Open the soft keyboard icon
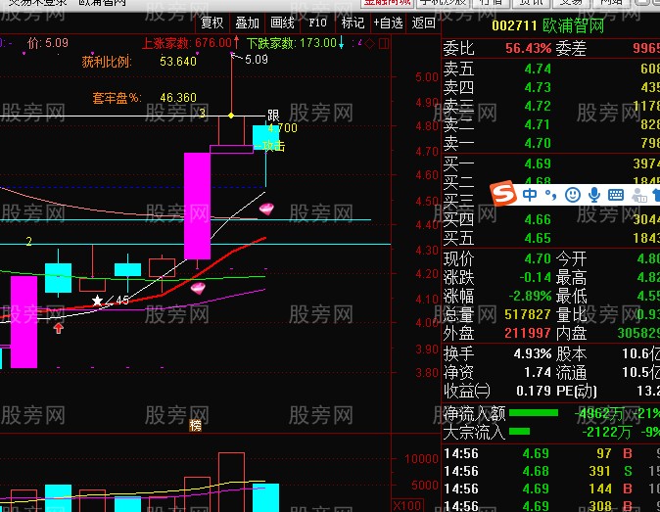Image resolution: width=660 pixels, height=512 pixels. (x=616, y=195)
